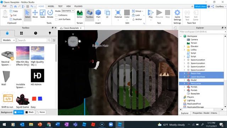Open the FILE menu
Screen dimensions: 227x128
point(5,6)
